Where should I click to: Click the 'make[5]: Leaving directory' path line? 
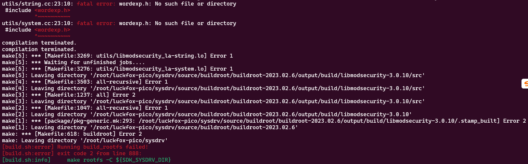[214, 75]
